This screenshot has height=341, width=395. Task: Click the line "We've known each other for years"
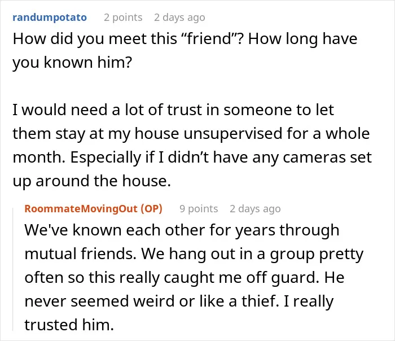(182, 230)
